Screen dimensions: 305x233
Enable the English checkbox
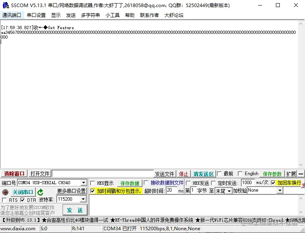tap(240, 174)
